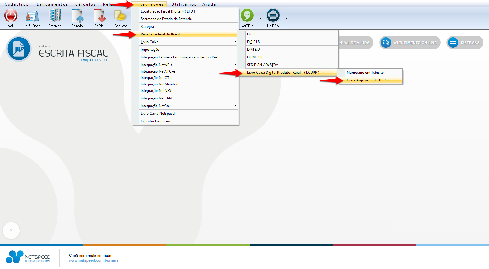This screenshot has height=269, width=489.
Task: Launch the NetCRM chat icon
Action: [247, 15]
